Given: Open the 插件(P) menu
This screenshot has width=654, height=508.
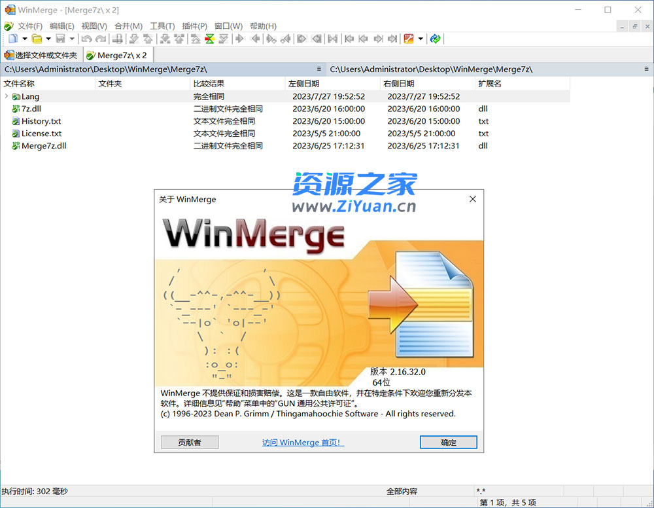Looking at the screenshot, I should click(194, 26).
